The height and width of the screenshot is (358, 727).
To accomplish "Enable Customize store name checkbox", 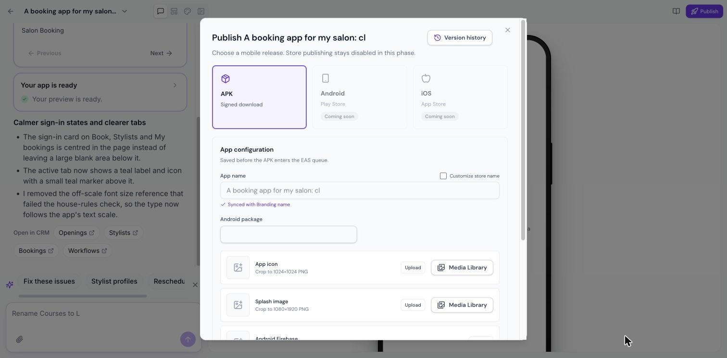I will point(443,176).
